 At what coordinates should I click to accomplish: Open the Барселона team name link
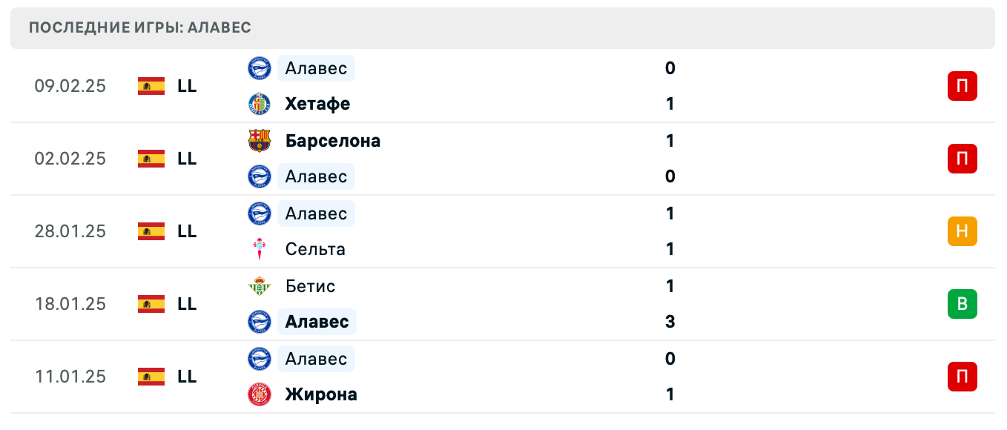coord(332,140)
